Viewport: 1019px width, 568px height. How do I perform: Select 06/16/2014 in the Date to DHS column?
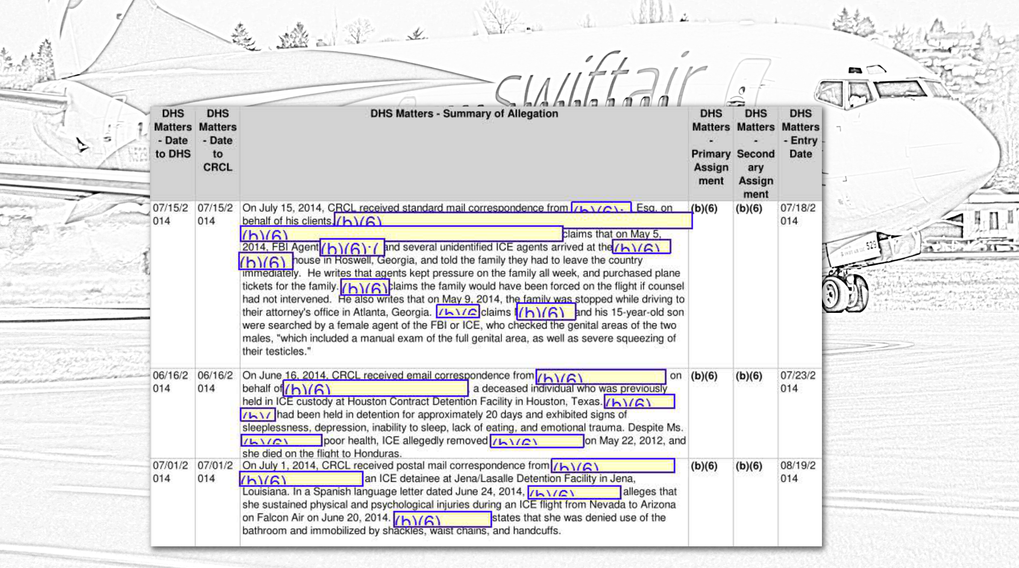click(x=171, y=381)
